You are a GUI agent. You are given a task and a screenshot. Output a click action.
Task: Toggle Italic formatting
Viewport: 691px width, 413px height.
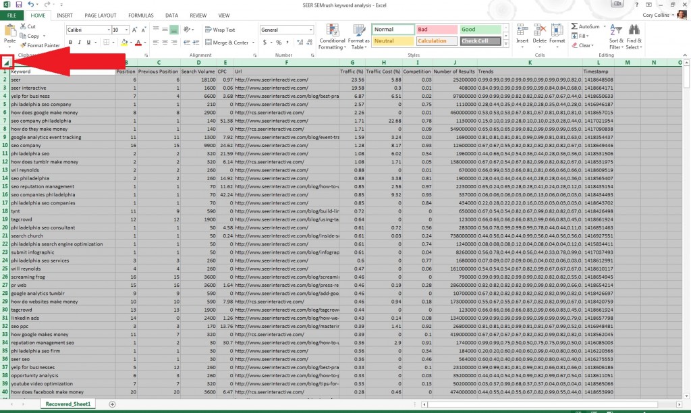click(x=80, y=43)
